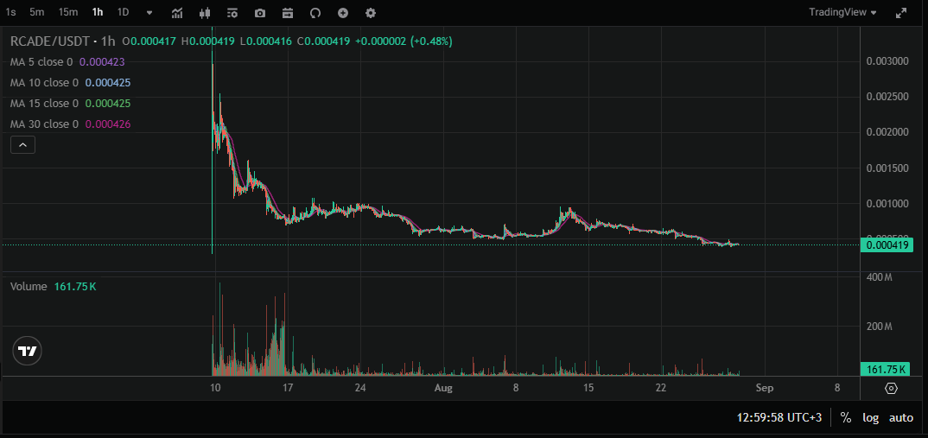
Task: Click the current price label 0.000419
Action: click(887, 245)
